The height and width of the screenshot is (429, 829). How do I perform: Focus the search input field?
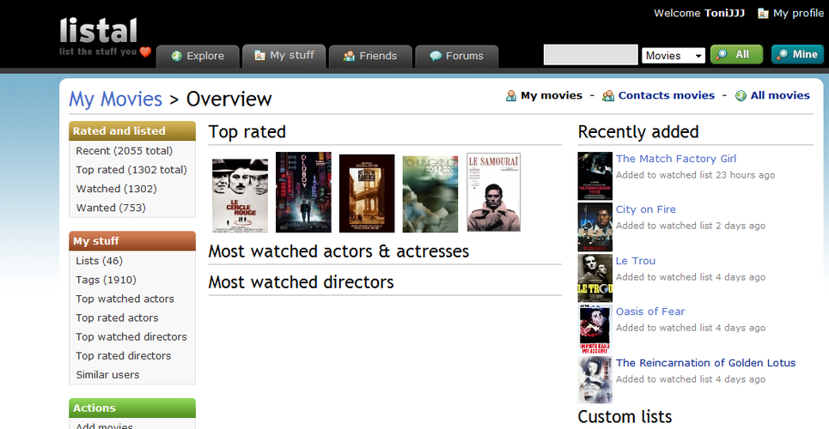point(590,55)
